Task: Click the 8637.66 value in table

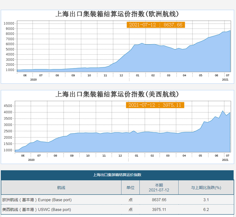Action: 159,200
